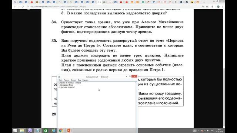Close the active browser tab
Screen dimensions: 237x133
(x=100, y=2)
